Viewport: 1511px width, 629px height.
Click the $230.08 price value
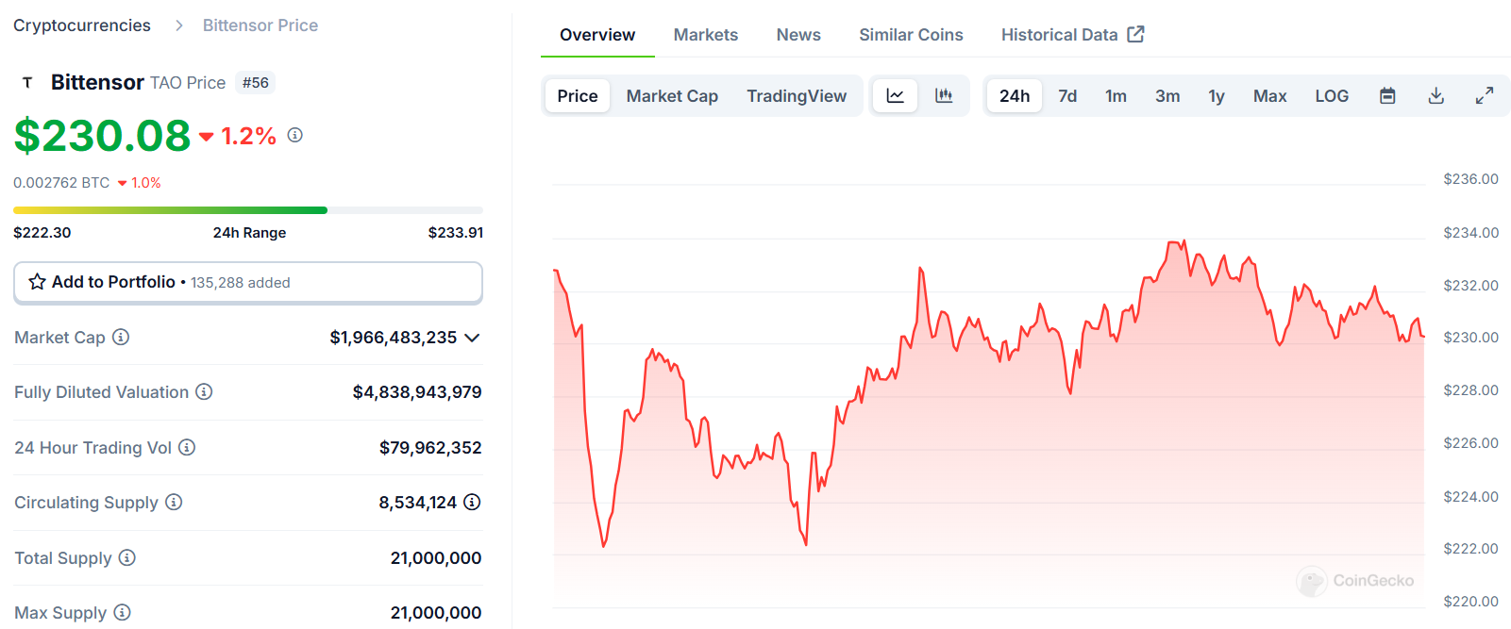coord(102,136)
